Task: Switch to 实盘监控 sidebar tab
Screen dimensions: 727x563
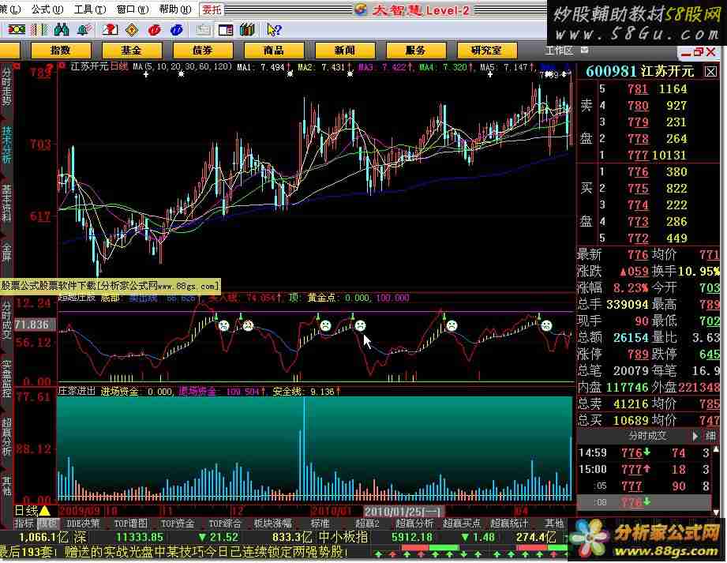Action: 6,379
